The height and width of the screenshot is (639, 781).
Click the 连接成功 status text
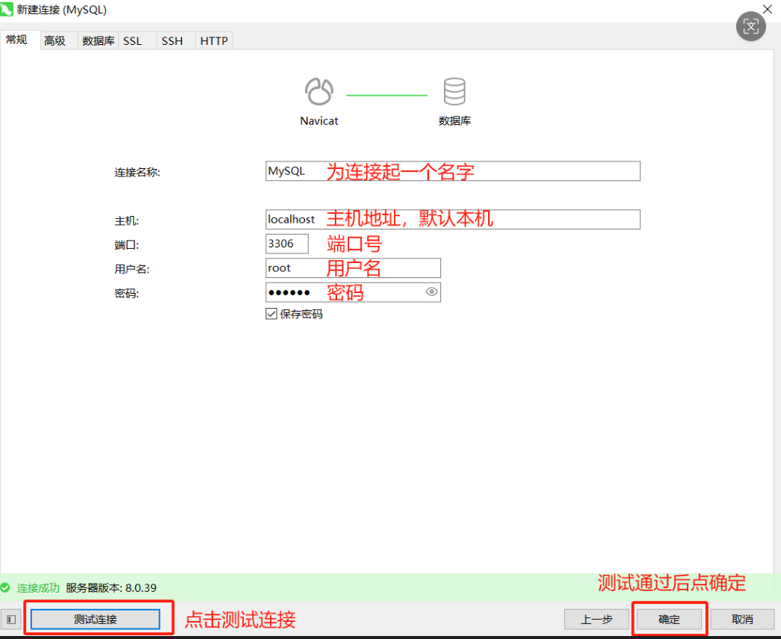tap(38, 587)
